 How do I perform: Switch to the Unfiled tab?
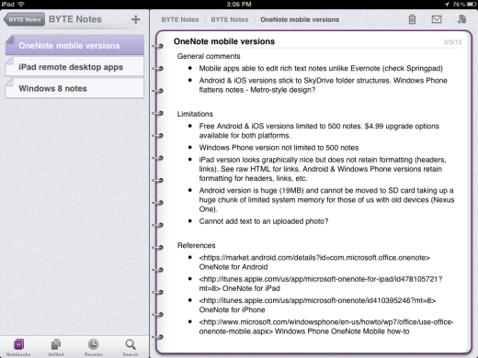click(x=56, y=348)
